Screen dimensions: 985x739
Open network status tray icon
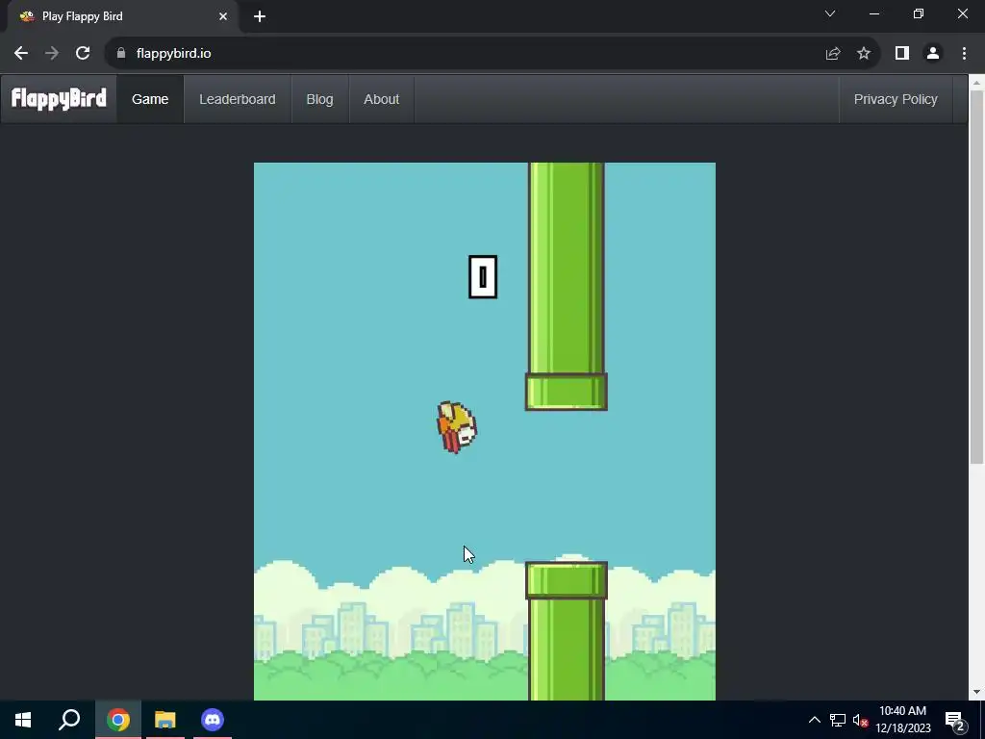pyautogui.click(x=838, y=720)
